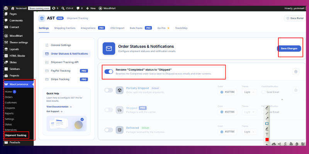Open the Docs Portal button
309x154 pixels.
point(295,18)
